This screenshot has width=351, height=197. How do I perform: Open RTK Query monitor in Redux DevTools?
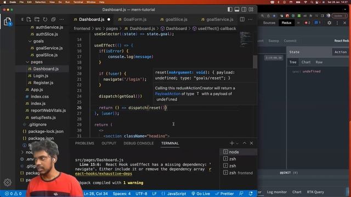click(315, 192)
